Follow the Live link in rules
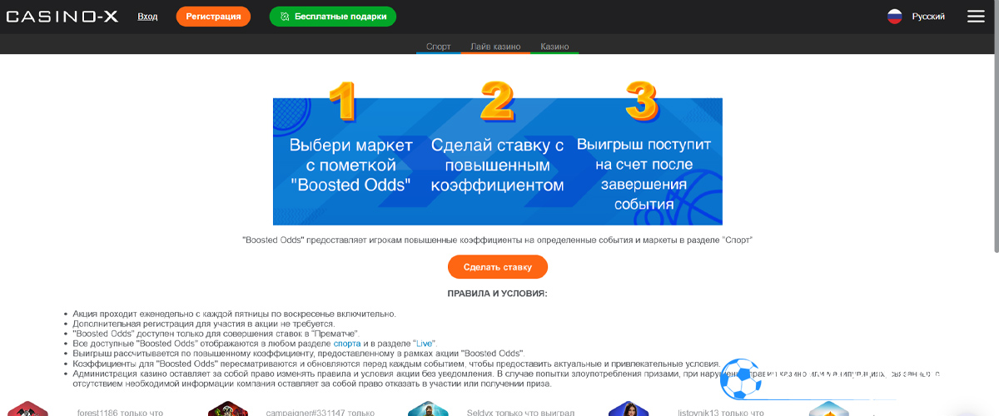Viewport: 999px width, 416px height. click(423, 343)
